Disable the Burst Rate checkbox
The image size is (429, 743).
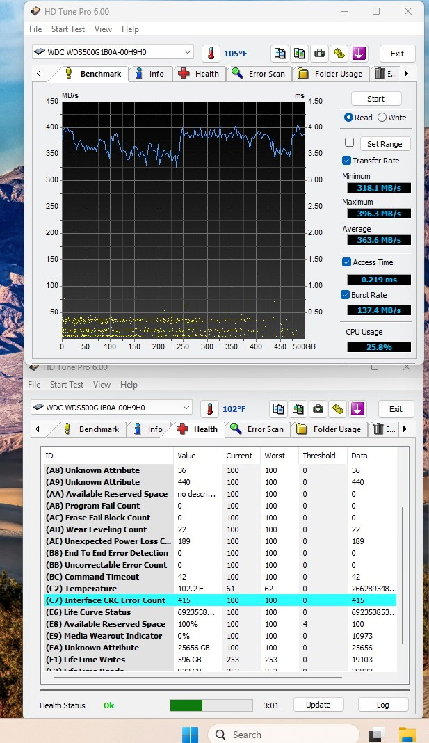346,295
